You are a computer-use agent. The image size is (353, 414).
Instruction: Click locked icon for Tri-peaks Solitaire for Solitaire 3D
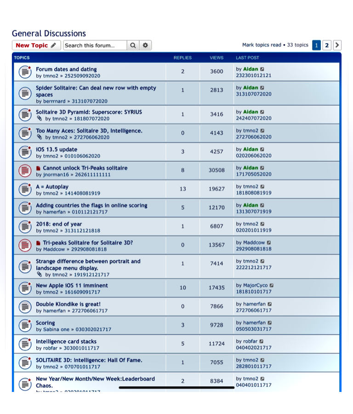(x=25, y=245)
